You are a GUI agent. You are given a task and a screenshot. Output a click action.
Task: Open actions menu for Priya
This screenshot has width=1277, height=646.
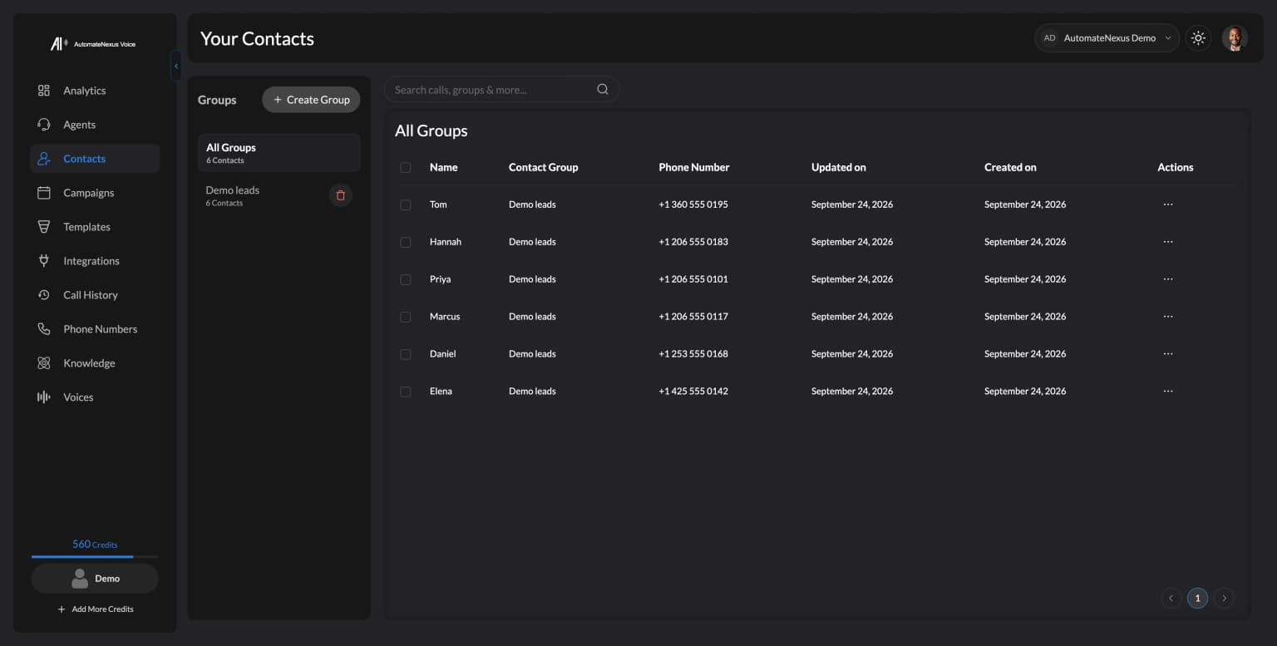point(1168,279)
